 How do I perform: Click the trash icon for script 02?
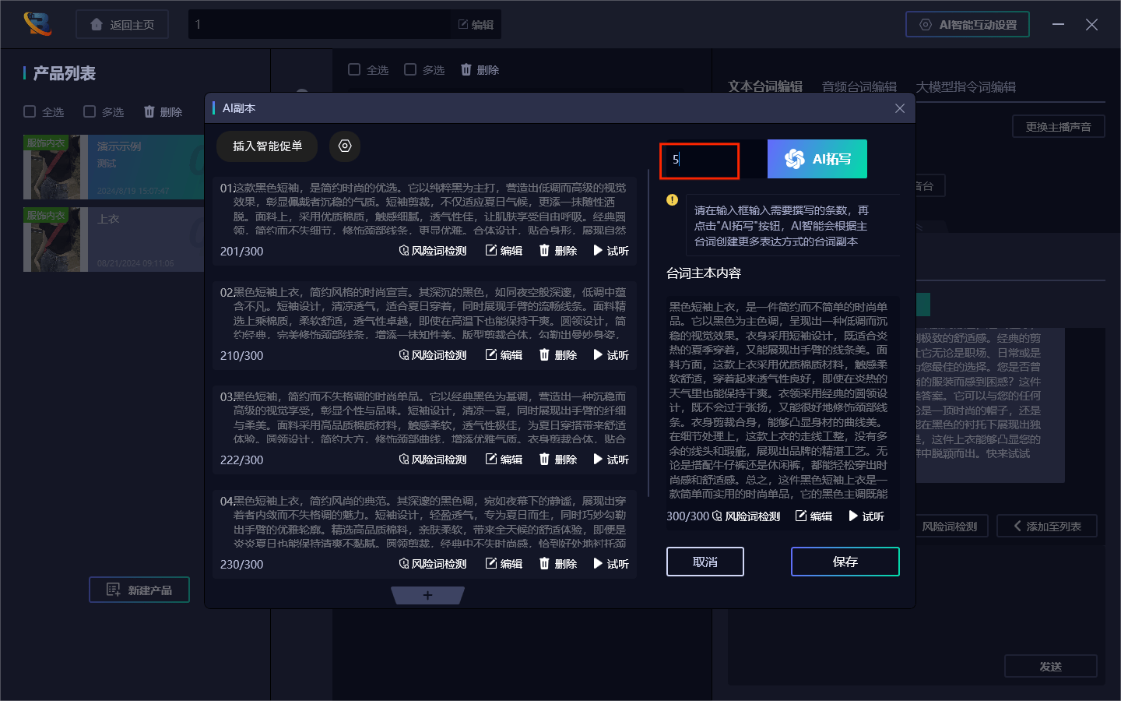coord(544,355)
